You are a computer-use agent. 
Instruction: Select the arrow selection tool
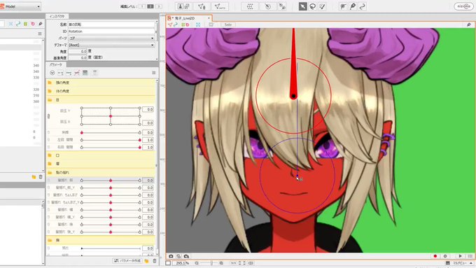[x=302, y=6]
